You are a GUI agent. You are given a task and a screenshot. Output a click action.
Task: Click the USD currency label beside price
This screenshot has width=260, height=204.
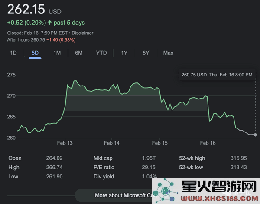pos(55,12)
